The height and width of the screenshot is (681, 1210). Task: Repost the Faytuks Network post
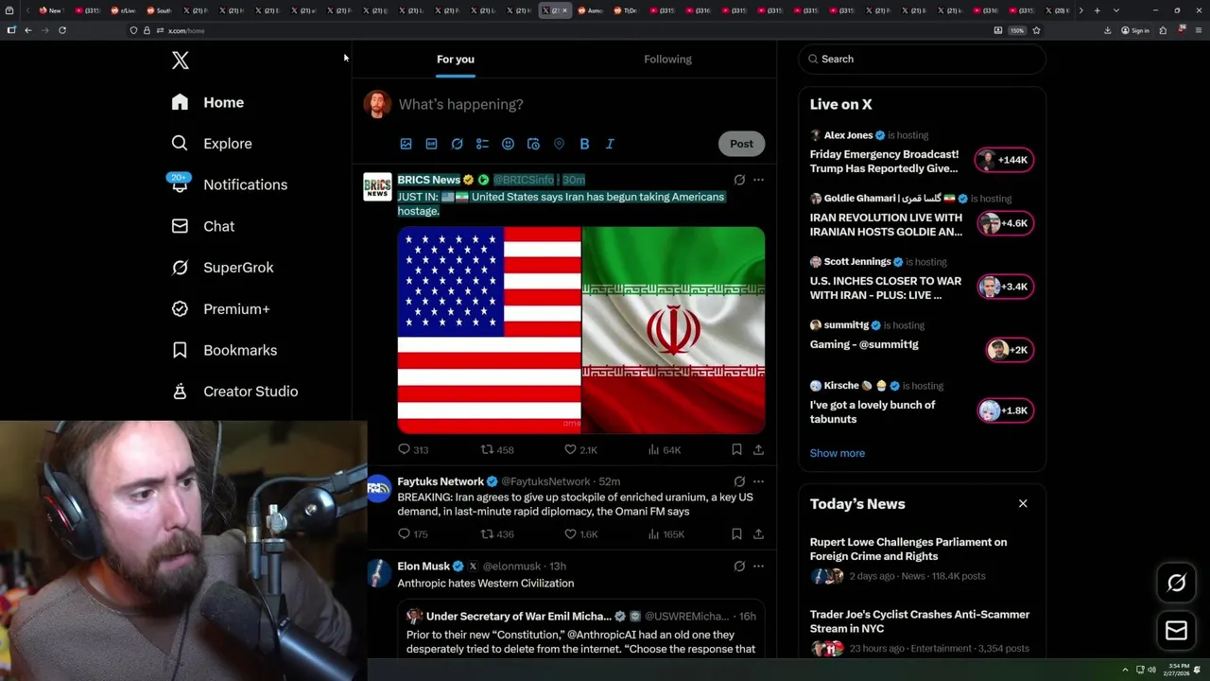coord(497,534)
